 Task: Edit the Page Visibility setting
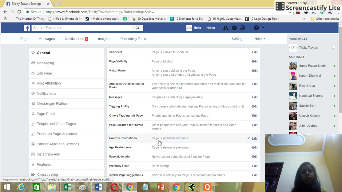pyautogui.click(x=255, y=61)
